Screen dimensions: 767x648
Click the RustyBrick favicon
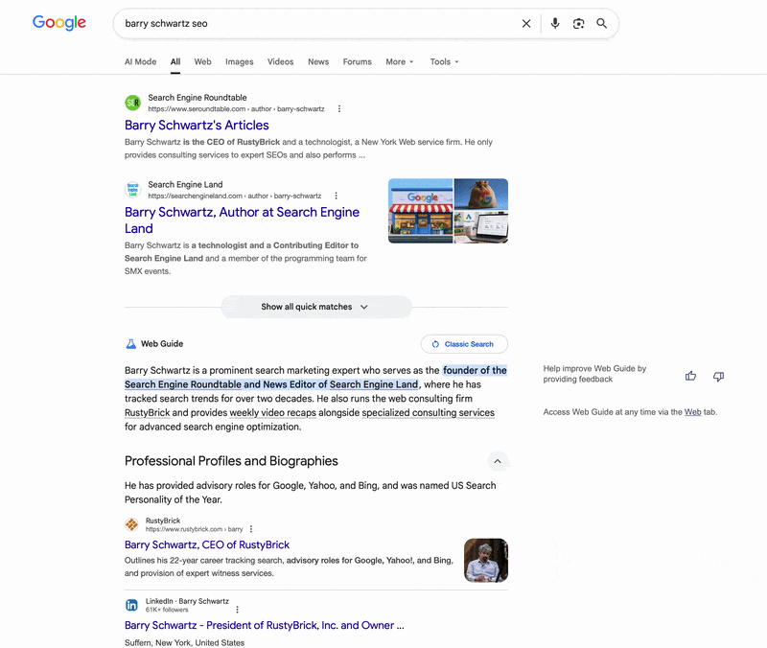point(131,524)
